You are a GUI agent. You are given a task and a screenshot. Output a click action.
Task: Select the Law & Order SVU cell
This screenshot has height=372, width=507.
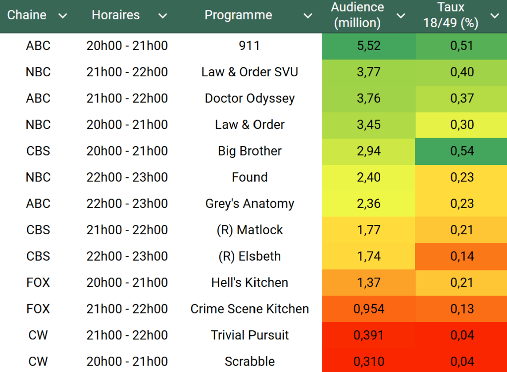tap(250, 72)
